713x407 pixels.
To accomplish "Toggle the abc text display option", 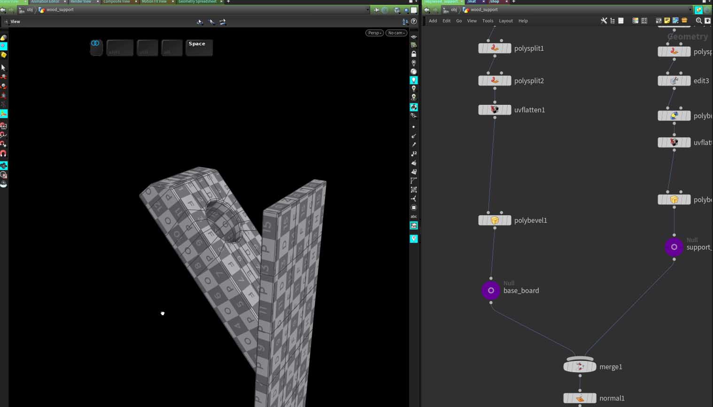I will coord(414,217).
